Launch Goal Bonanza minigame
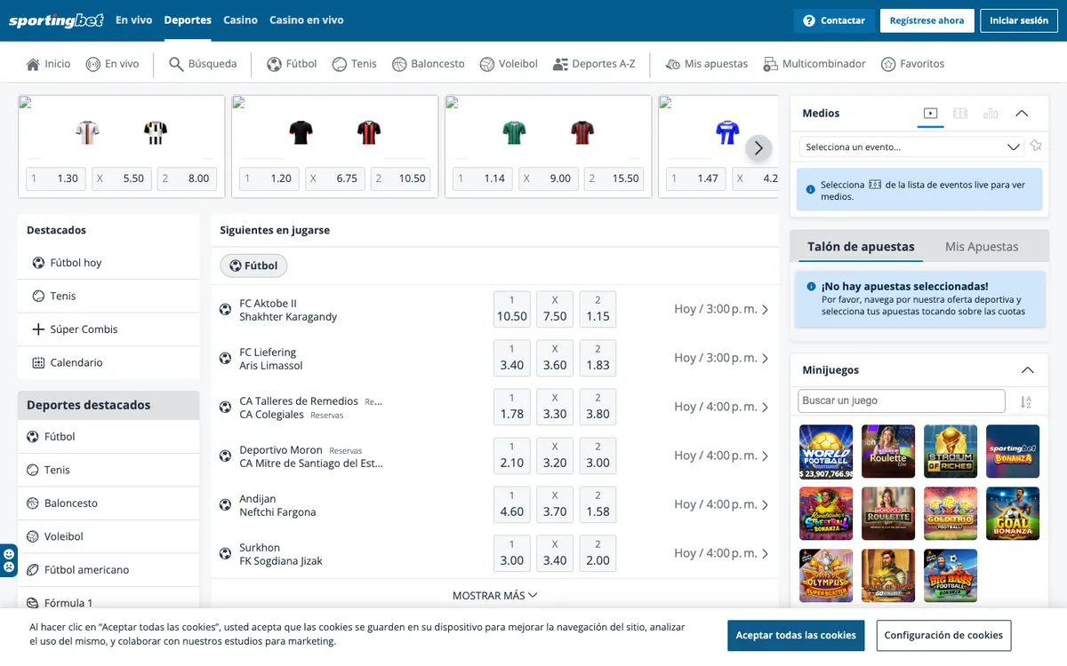The image size is (1067, 666). point(1013,513)
